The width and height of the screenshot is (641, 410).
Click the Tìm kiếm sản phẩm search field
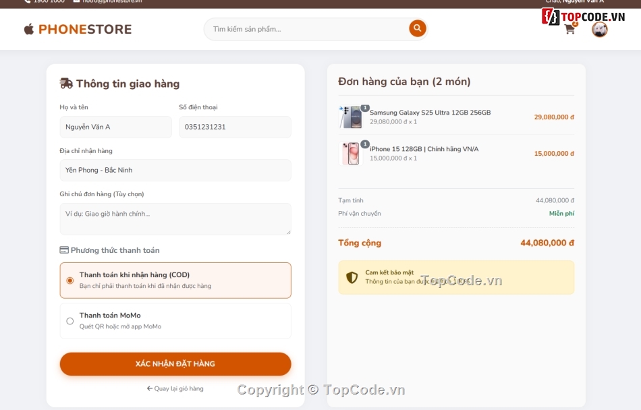pyautogui.click(x=304, y=29)
